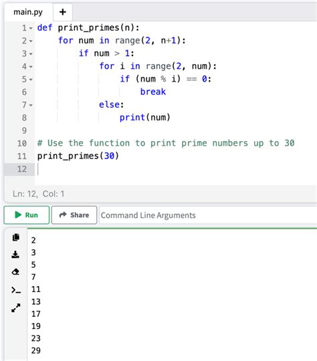317x361 pixels.
Task: Share the code
Action: point(74,215)
